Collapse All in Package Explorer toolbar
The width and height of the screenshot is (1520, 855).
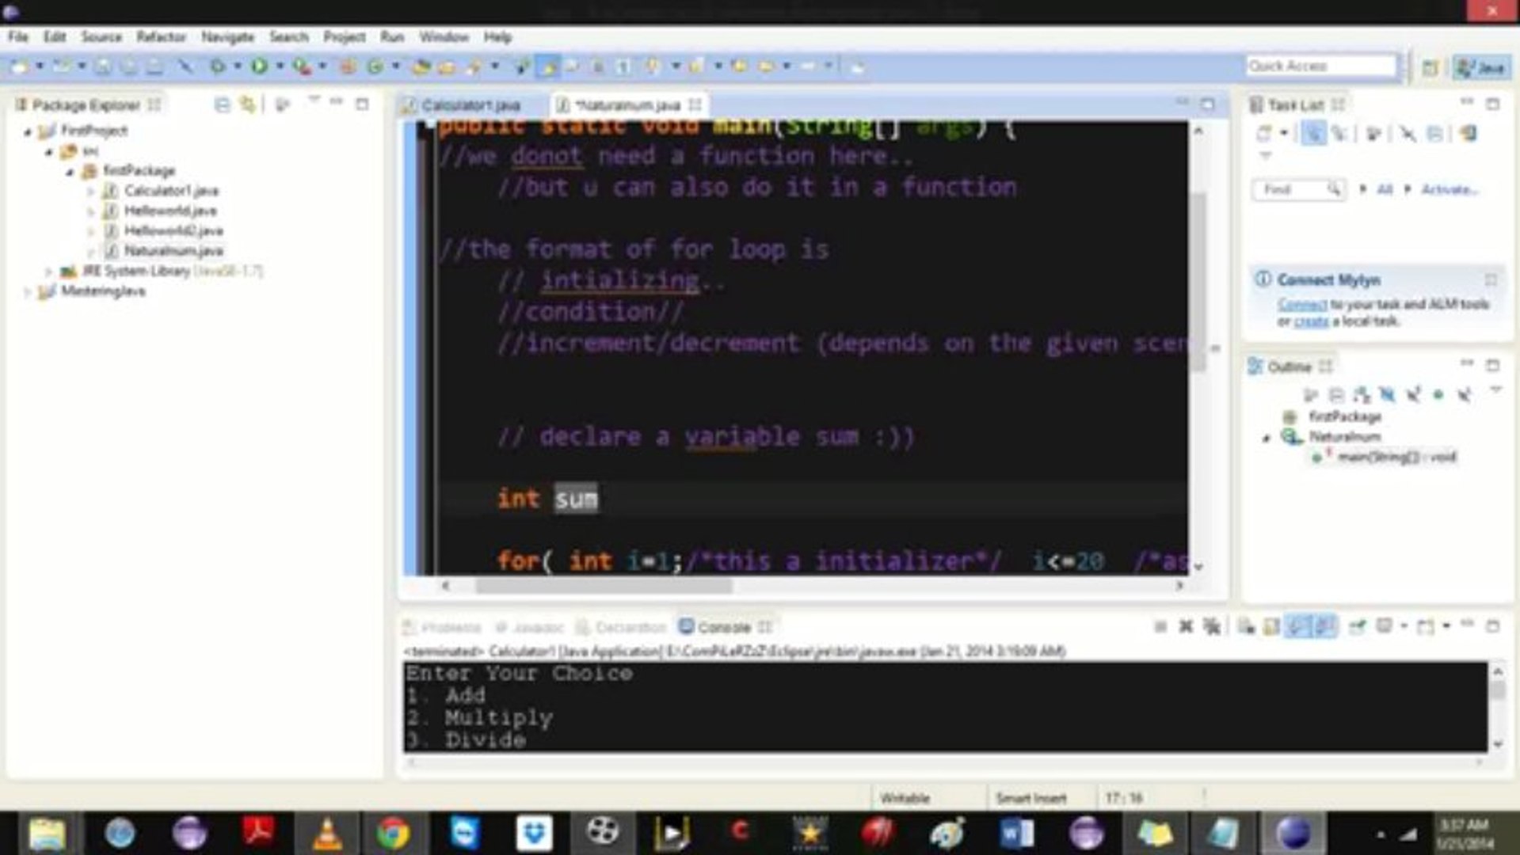point(221,105)
